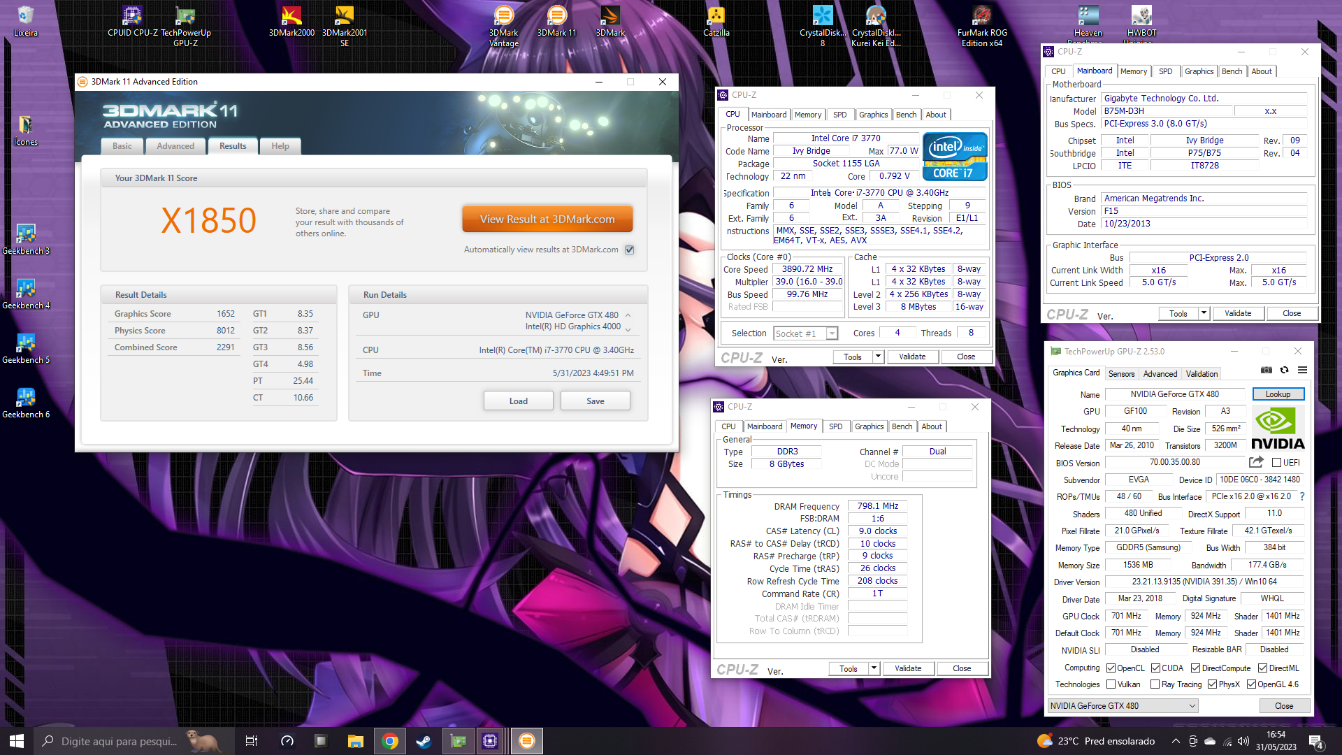Image resolution: width=1342 pixels, height=755 pixels.
Task: Switch to the Advanced tab in 3DMark 11
Action: [175, 146]
